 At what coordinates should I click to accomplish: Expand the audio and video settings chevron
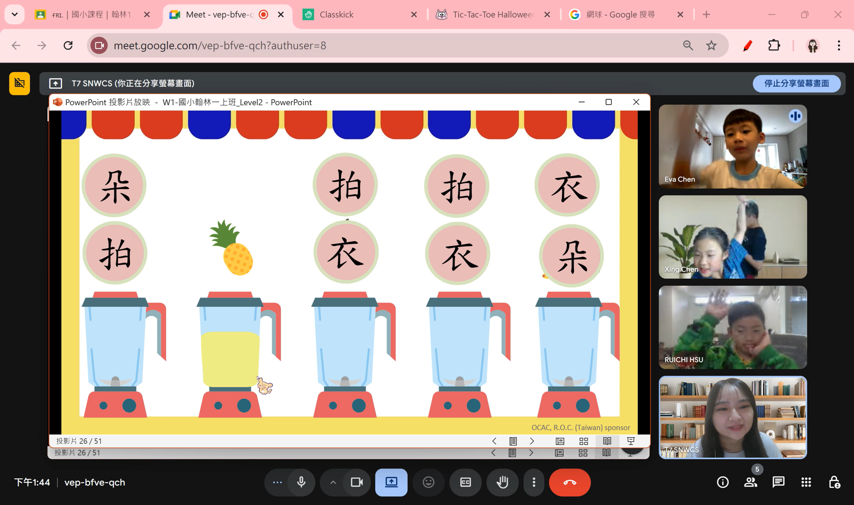point(333,482)
